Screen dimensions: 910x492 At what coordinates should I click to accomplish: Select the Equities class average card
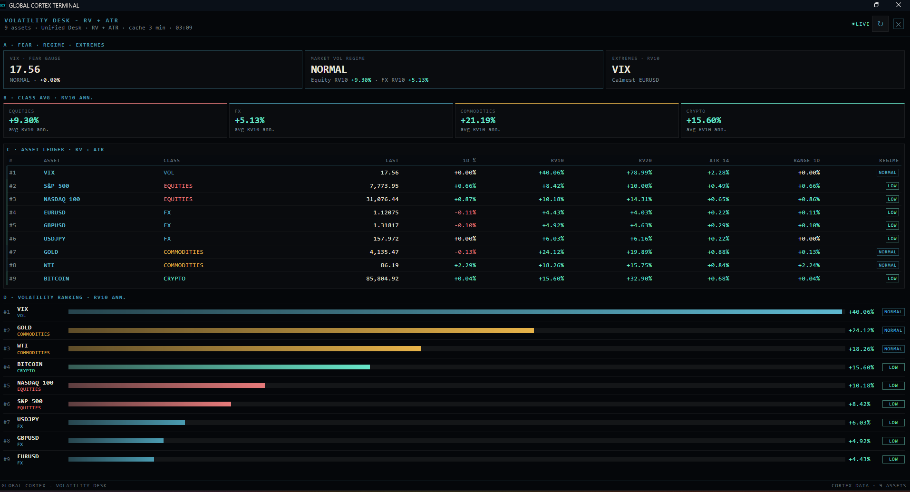tap(115, 121)
